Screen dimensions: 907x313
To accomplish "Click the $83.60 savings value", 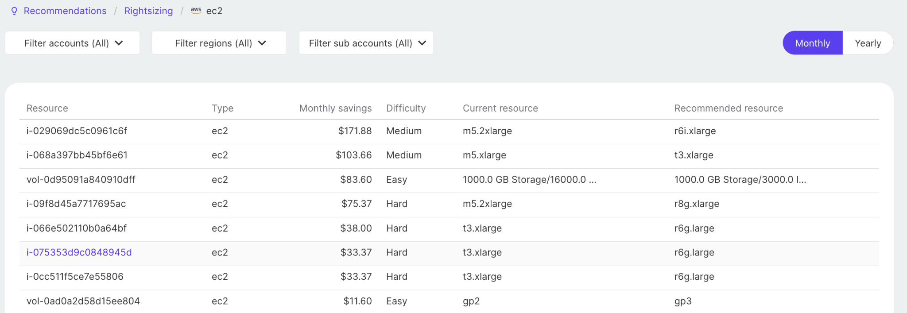I will 356,180.
